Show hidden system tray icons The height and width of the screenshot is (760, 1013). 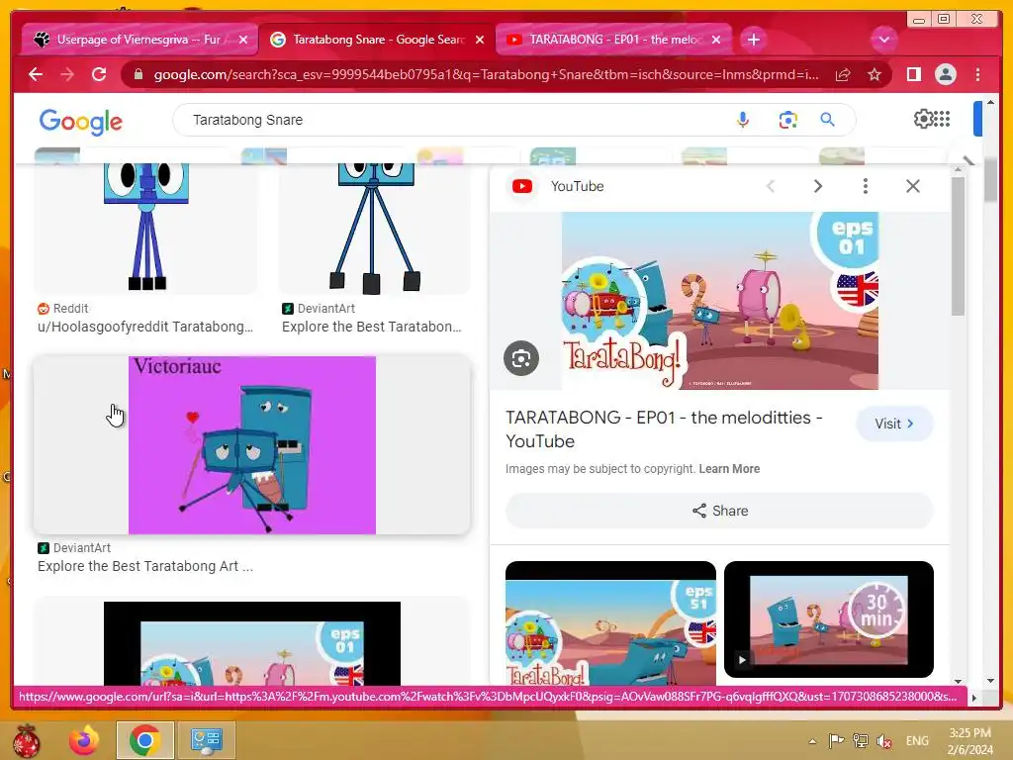[812, 741]
